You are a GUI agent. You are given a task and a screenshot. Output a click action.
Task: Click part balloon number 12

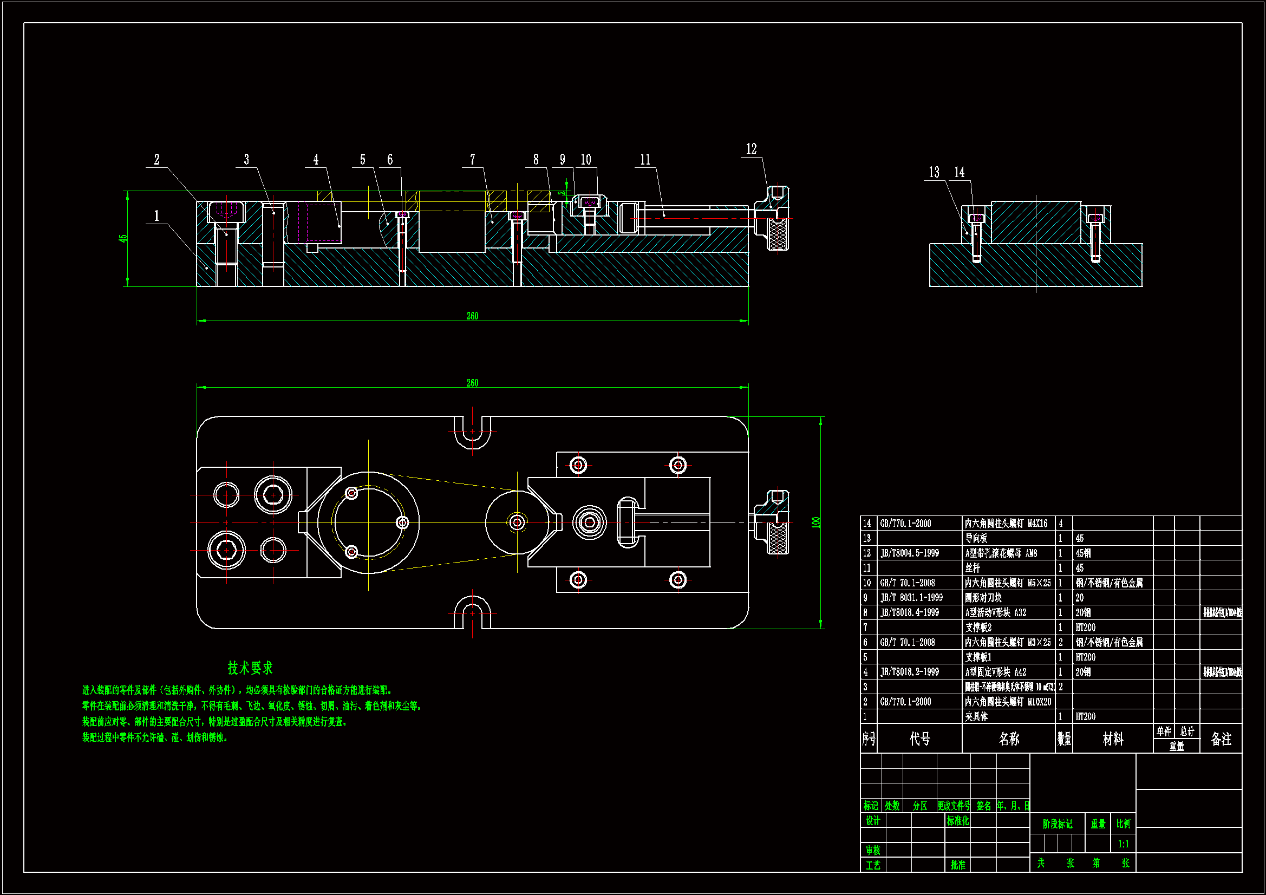pyautogui.click(x=751, y=149)
